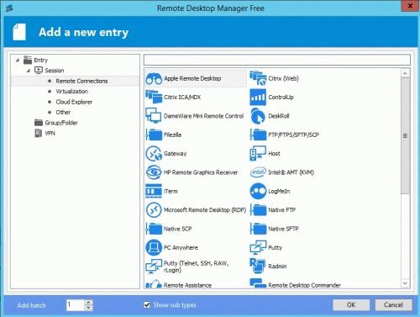Confirm with the OK button
420x317 pixels.
click(351, 305)
